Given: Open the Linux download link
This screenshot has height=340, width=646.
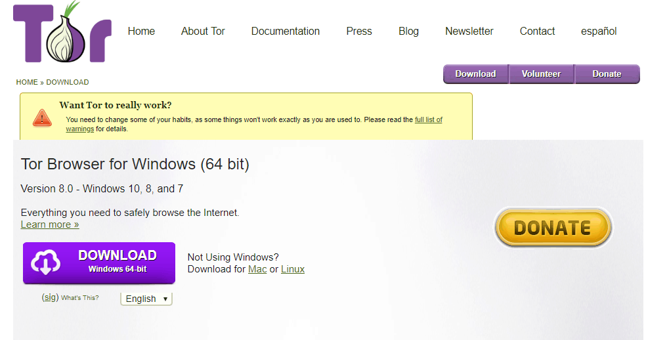Looking at the screenshot, I should pyautogui.click(x=293, y=269).
